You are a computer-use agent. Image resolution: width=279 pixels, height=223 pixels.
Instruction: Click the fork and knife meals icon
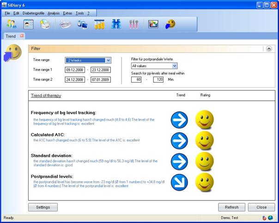[133, 24]
